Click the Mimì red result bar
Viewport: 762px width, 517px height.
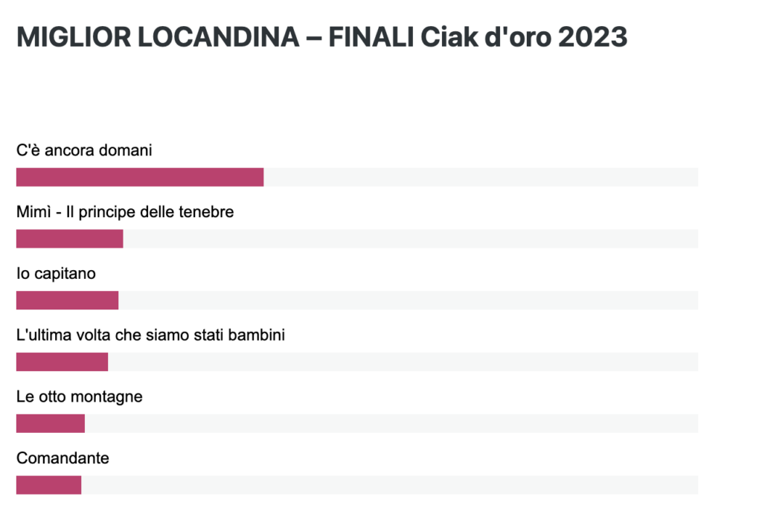coord(69,239)
